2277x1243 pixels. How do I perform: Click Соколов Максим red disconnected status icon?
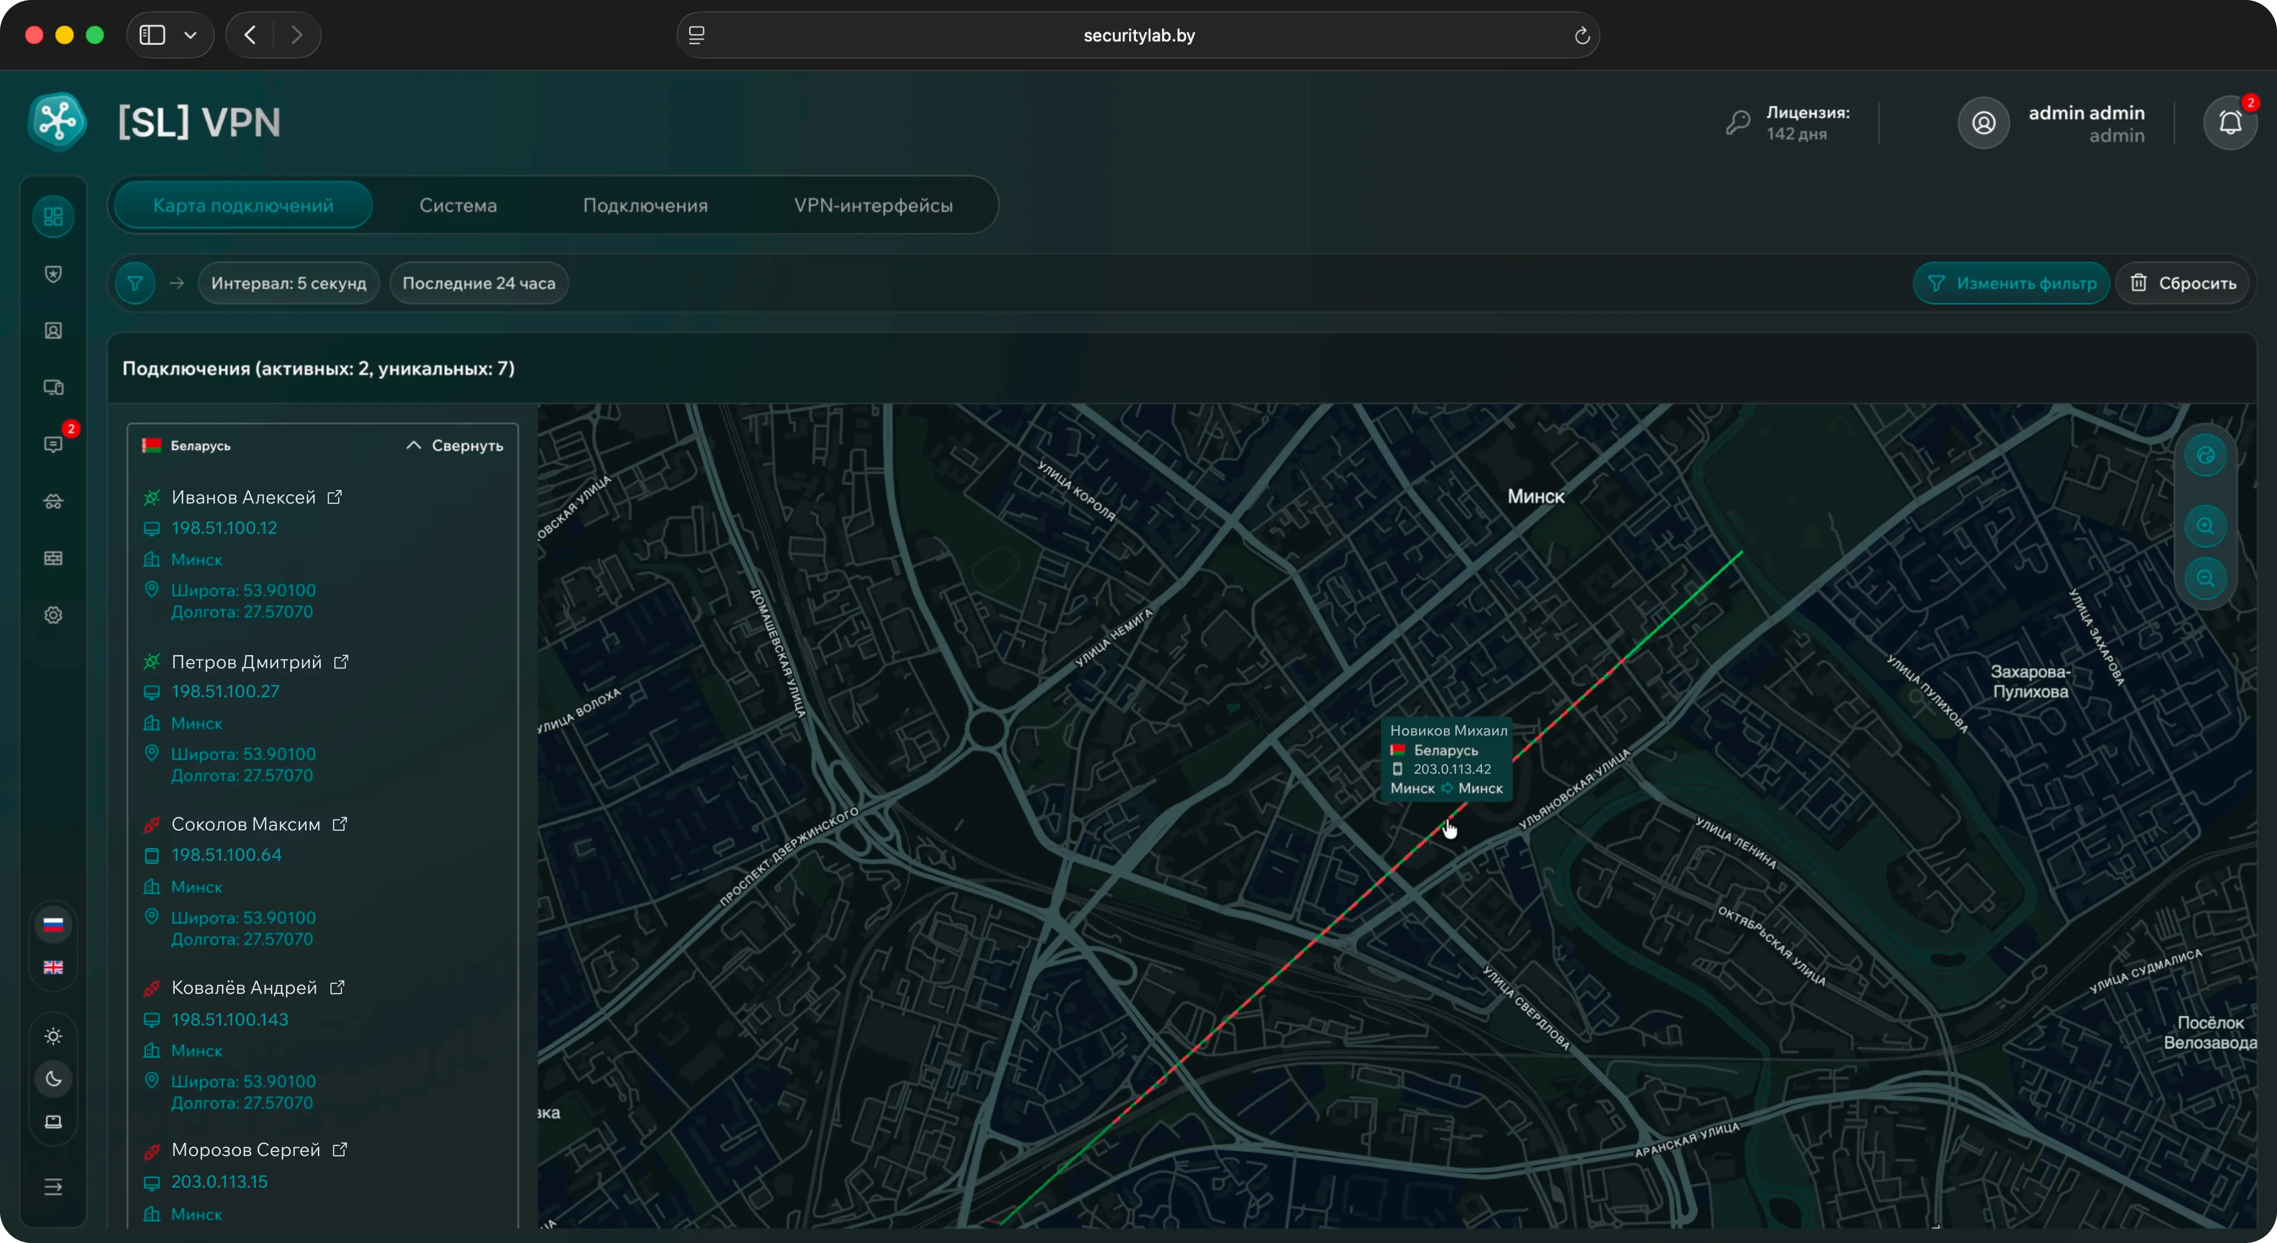[151, 825]
